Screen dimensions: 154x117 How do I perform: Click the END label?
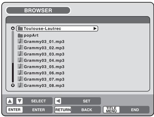pyautogui.click(x=135, y=110)
